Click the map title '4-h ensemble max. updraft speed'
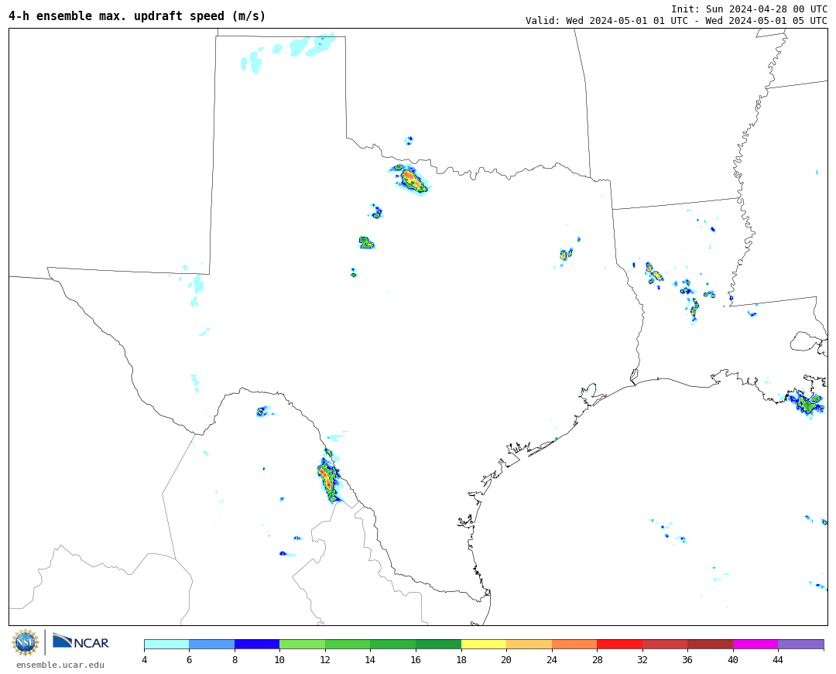This screenshot has height=674, width=836. (136, 16)
